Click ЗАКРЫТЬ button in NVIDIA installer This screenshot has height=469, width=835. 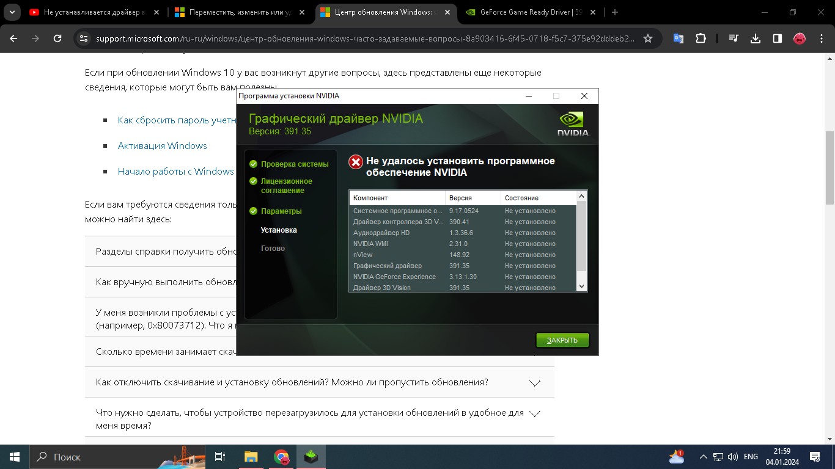(562, 340)
